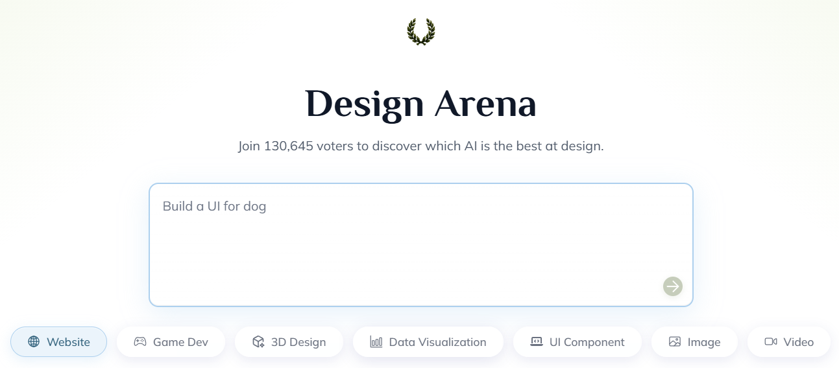This screenshot has width=839, height=368.
Task: Pick the Data Visualization category
Action: [x=437, y=342]
